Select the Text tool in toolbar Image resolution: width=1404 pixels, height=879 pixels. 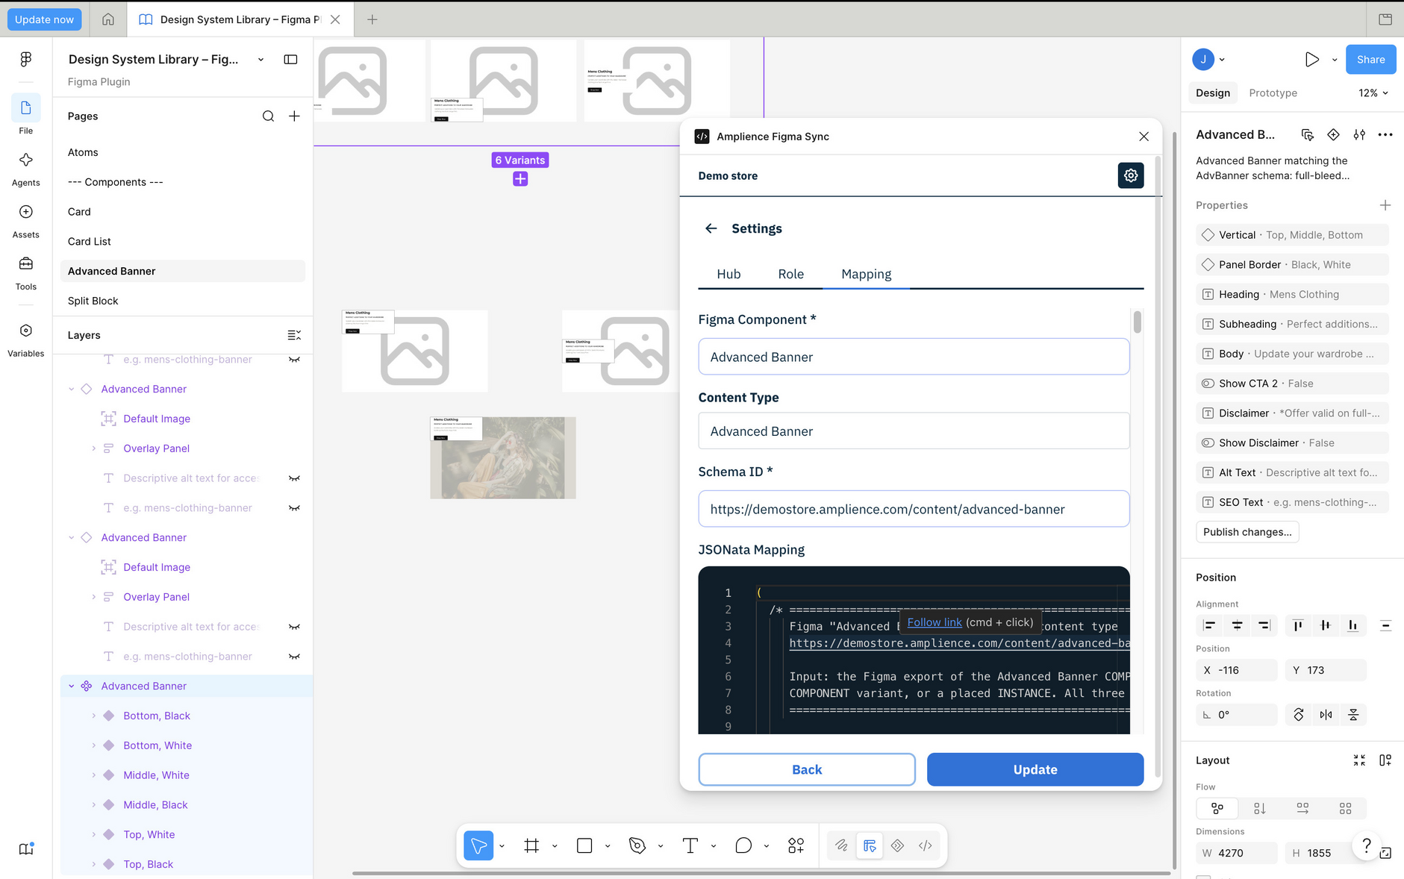click(690, 845)
